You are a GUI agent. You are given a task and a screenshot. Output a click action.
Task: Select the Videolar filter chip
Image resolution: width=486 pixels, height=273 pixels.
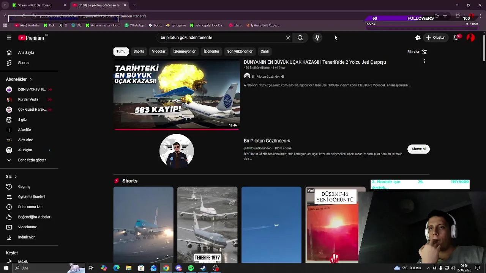159,51
